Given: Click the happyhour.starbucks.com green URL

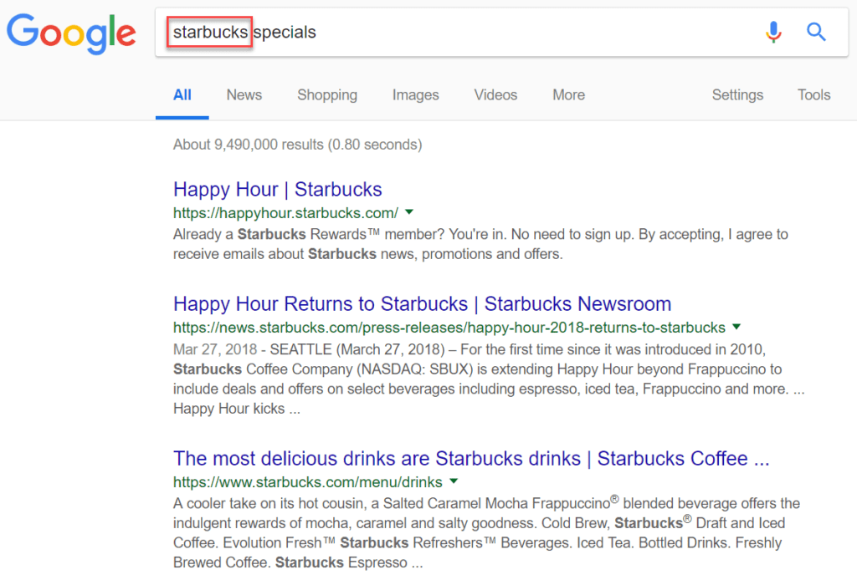Looking at the screenshot, I should [x=285, y=212].
